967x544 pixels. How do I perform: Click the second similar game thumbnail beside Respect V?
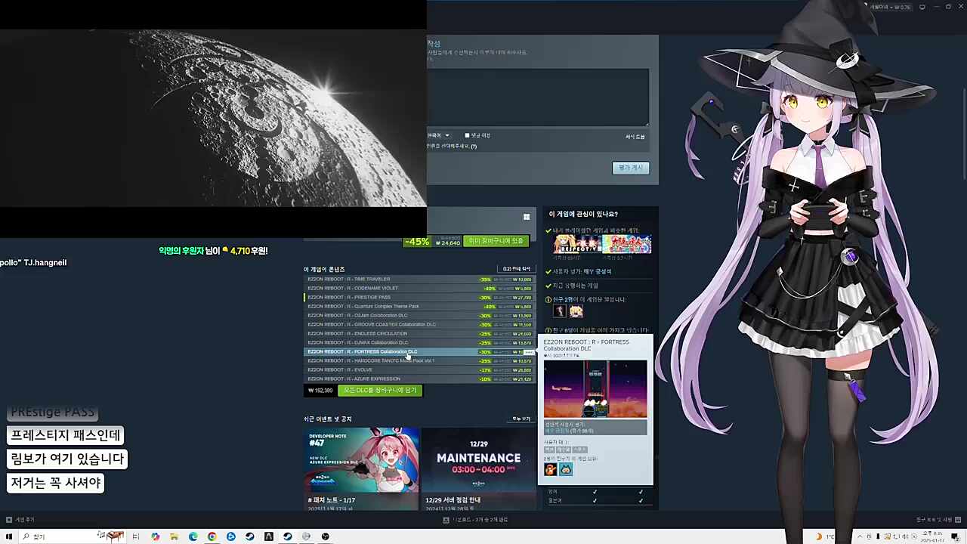click(x=626, y=244)
